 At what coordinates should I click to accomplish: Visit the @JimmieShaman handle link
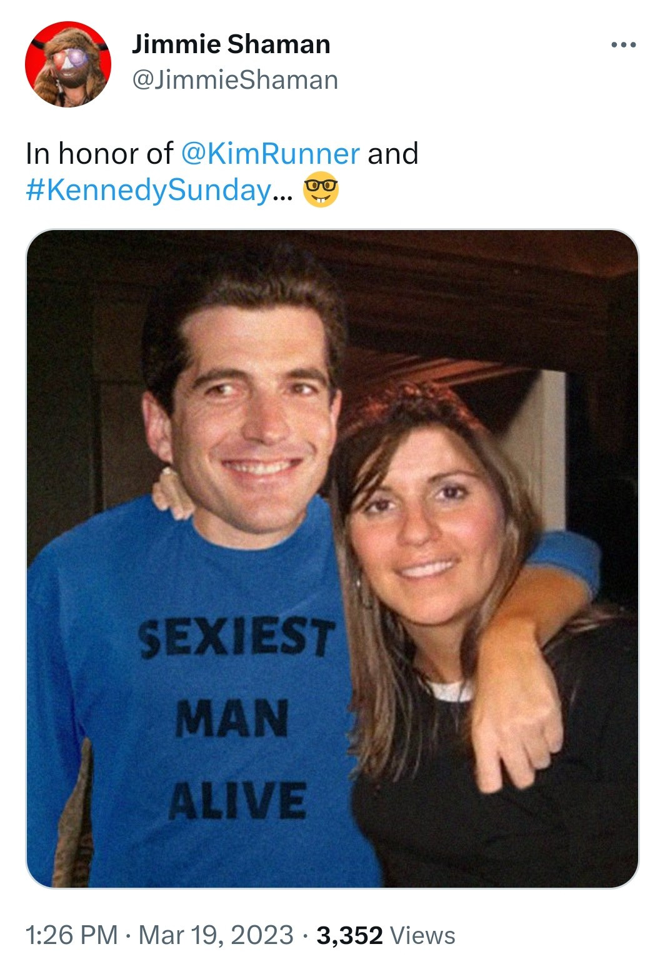tap(235, 80)
